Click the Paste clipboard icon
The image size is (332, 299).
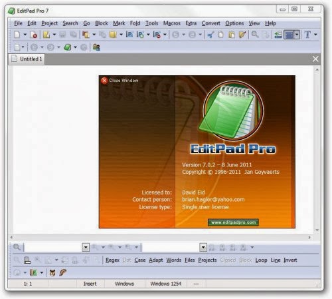tap(232, 35)
